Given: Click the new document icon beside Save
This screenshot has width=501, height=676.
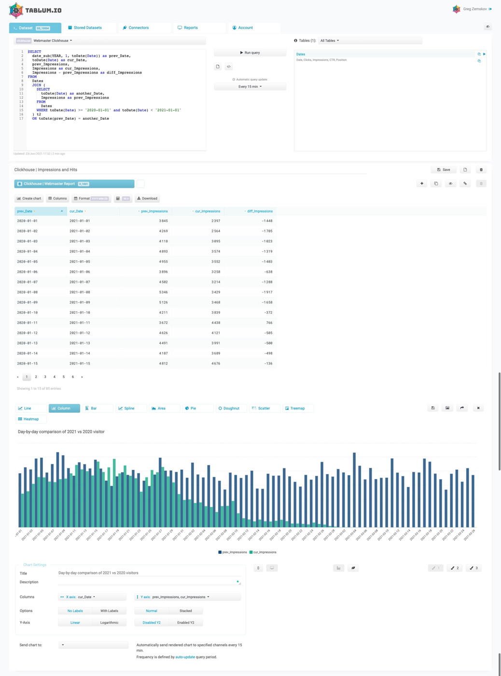Looking at the screenshot, I should [x=465, y=170].
